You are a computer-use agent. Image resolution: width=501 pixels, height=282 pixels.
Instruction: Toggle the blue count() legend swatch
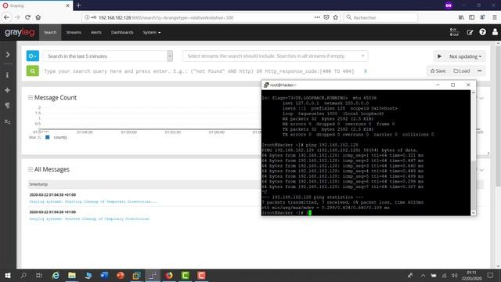pyautogui.click(x=47, y=137)
